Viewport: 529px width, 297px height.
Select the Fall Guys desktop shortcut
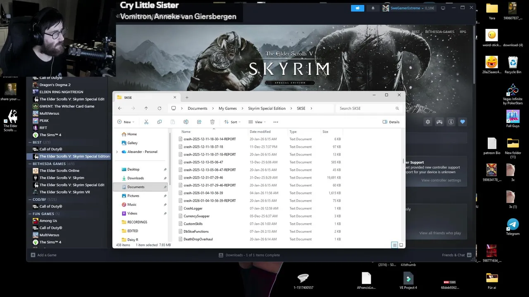pos(513,119)
